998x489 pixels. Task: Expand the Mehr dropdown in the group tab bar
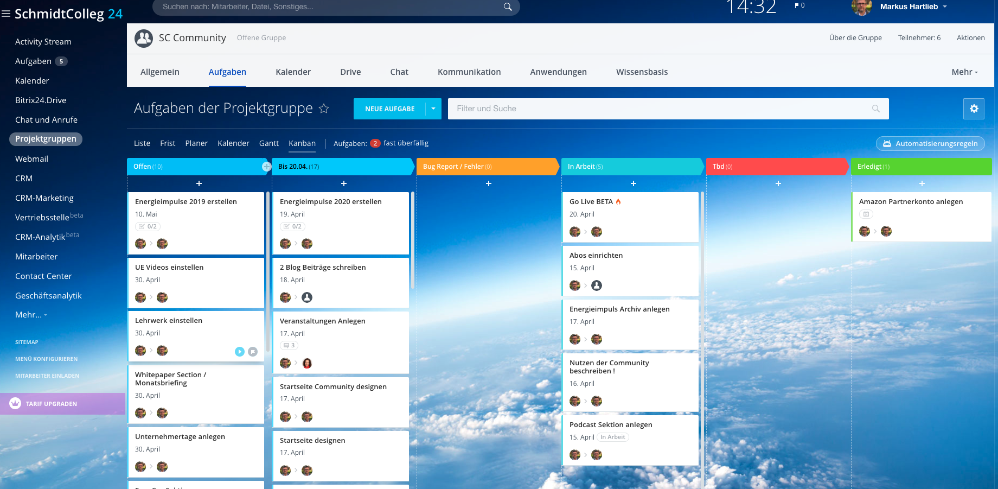(x=964, y=72)
